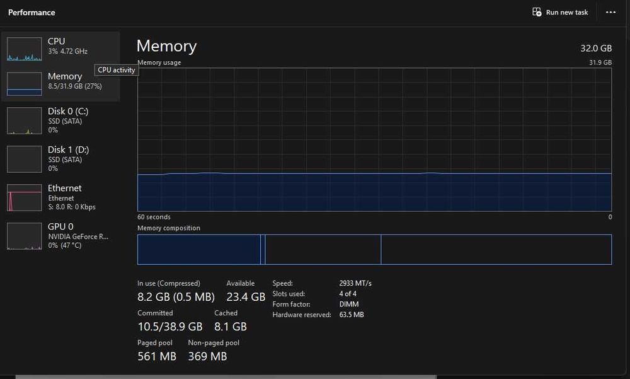Click the 10.5/38.9 GB committed value

point(170,327)
